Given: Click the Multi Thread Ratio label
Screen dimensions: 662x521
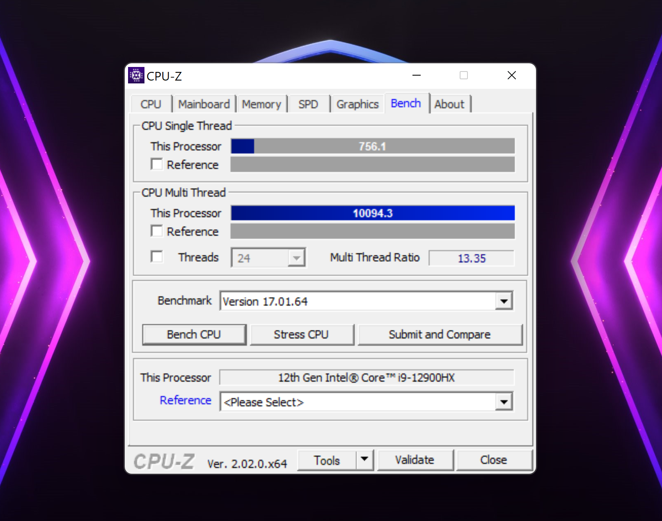Looking at the screenshot, I should click(x=375, y=257).
